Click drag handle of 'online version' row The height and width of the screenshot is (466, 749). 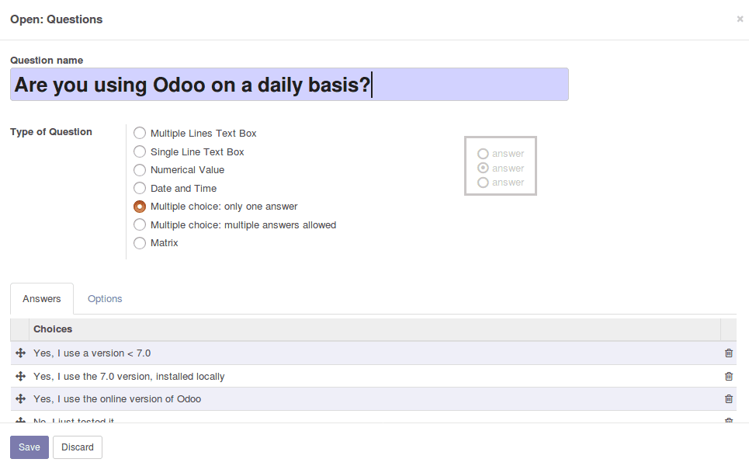(x=20, y=399)
